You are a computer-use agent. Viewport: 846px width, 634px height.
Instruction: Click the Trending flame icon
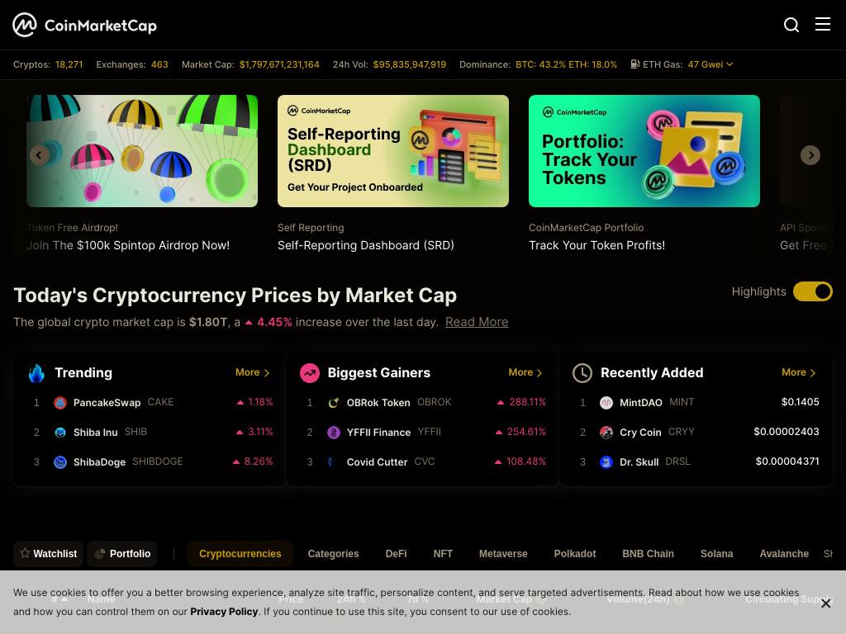point(36,372)
